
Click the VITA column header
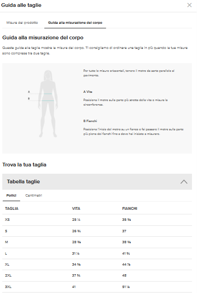76,208
